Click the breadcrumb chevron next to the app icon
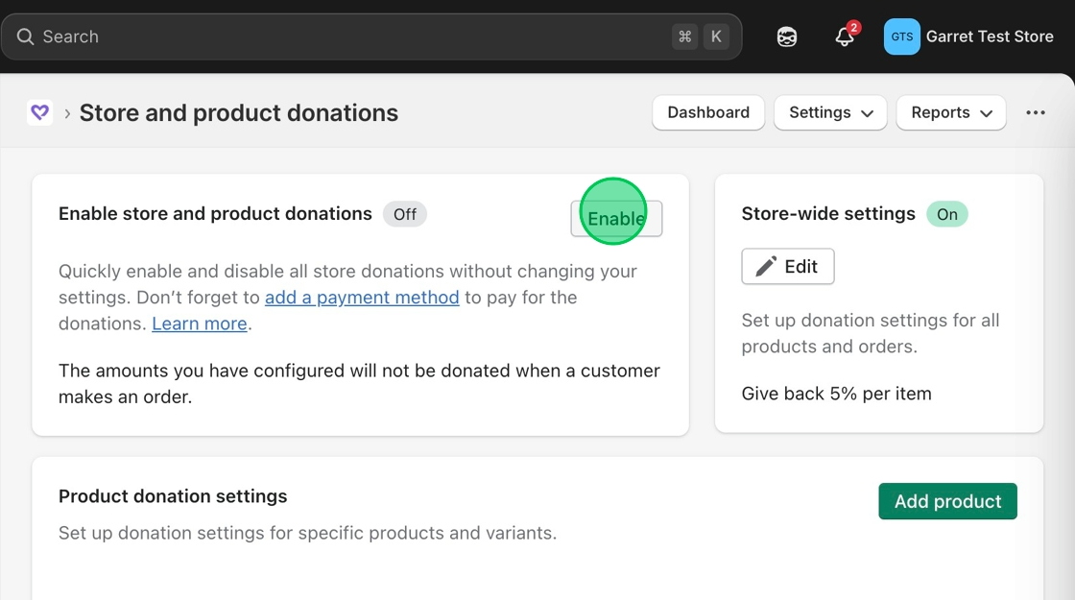This screenshot has width=1075, height=600. (67, 113)
